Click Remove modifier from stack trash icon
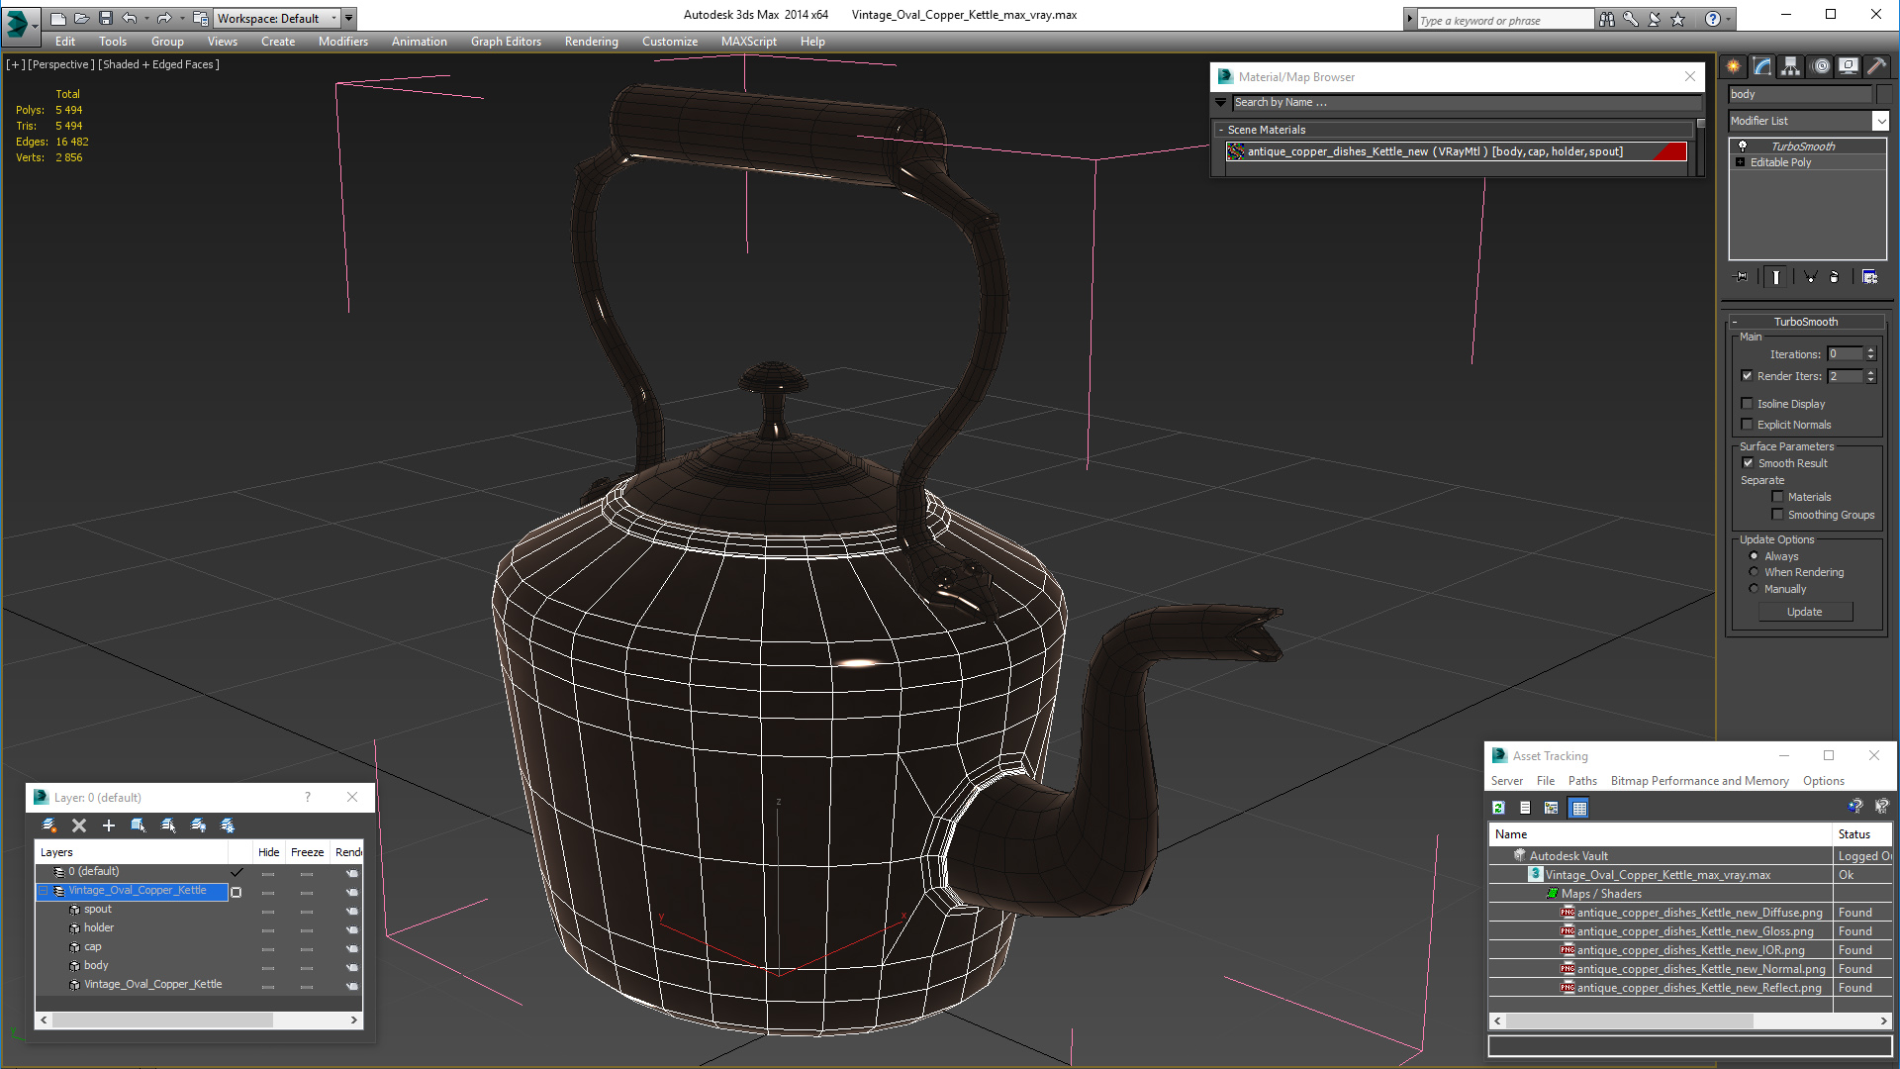The image size is (1900, 1069). coord(1834,277)
